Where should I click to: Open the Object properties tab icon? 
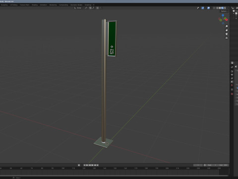232,89
